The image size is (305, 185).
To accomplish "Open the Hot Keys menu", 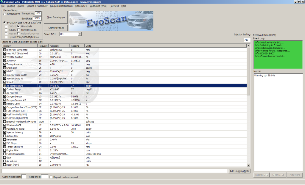I will click(x=114, y=6).
